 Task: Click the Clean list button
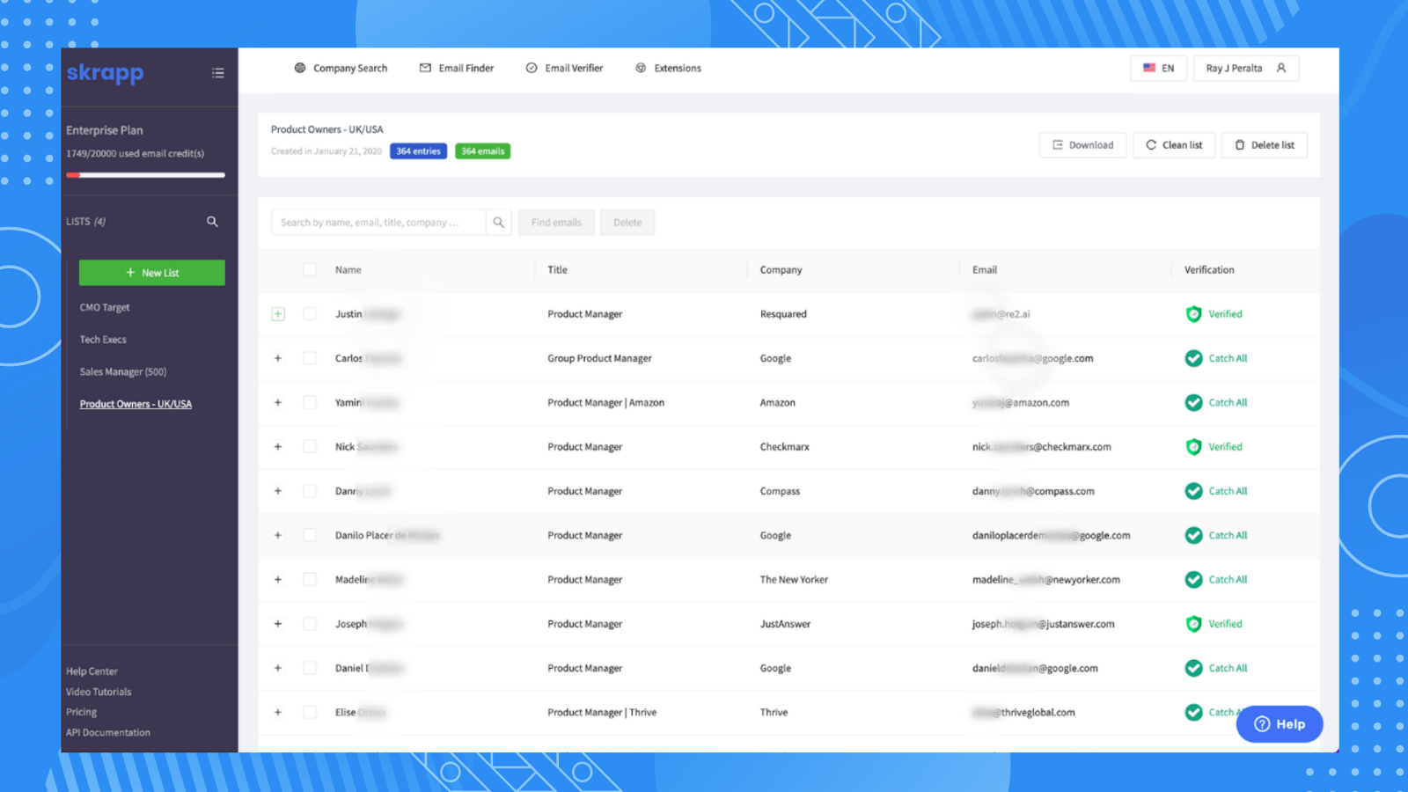(1174, 145)
